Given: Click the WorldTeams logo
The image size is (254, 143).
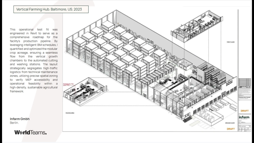Looking at the screenshot, I should pos(30,133).
